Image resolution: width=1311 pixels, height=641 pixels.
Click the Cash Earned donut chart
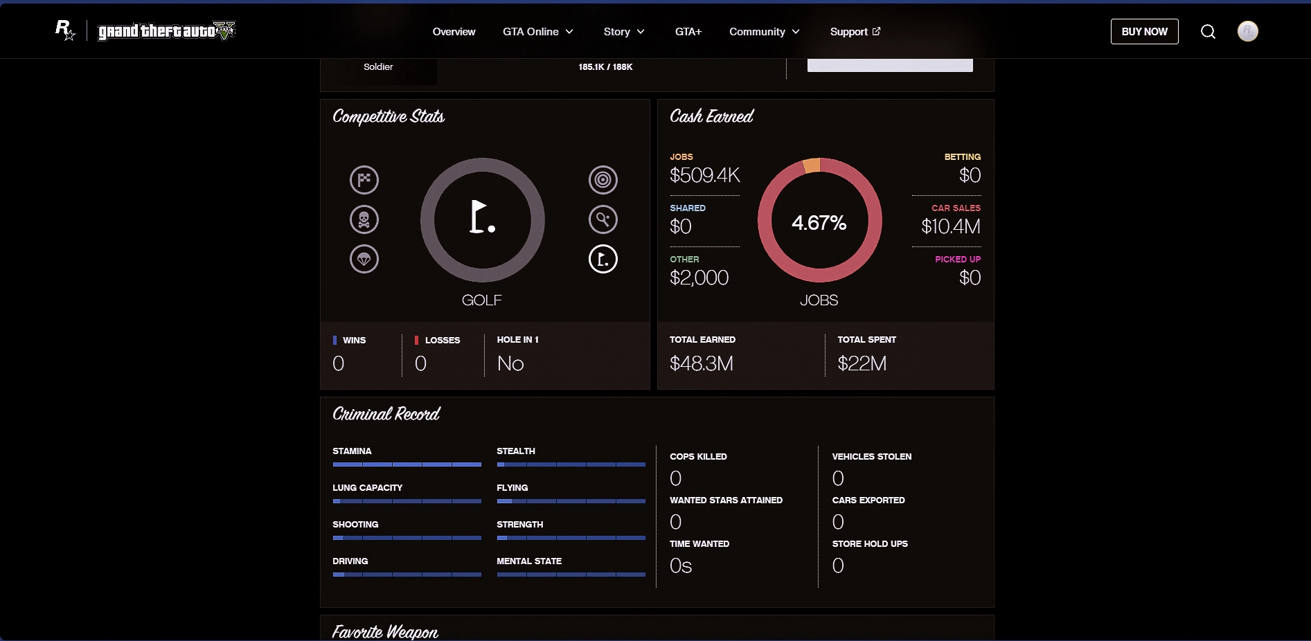pyautogui.click(x=819, y=220)
